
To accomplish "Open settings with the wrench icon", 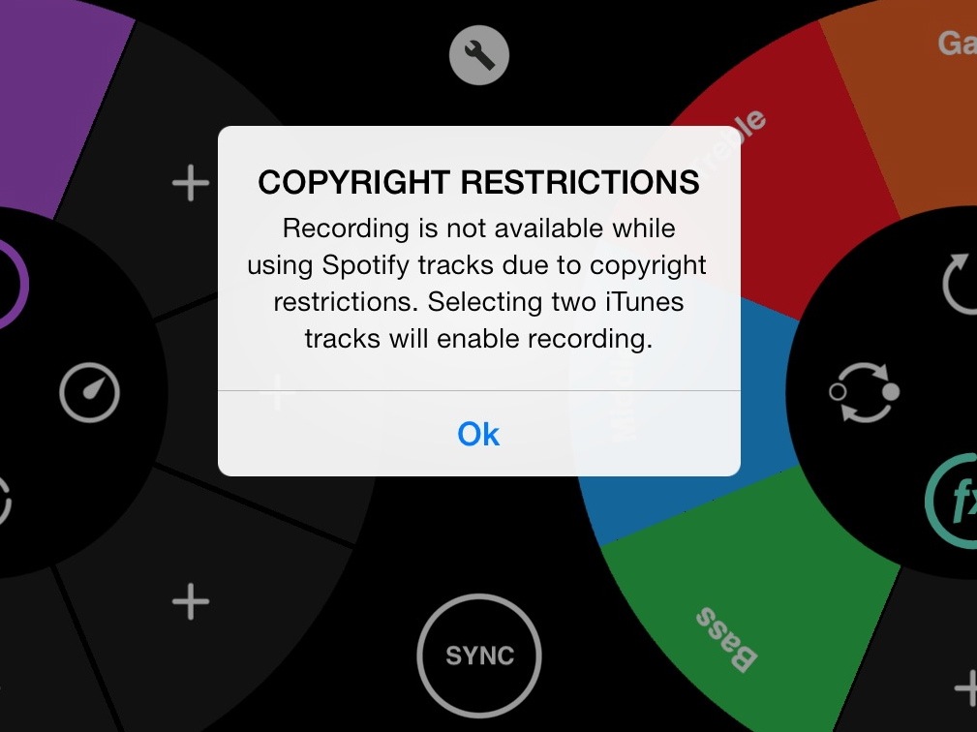I will (479, 54).
